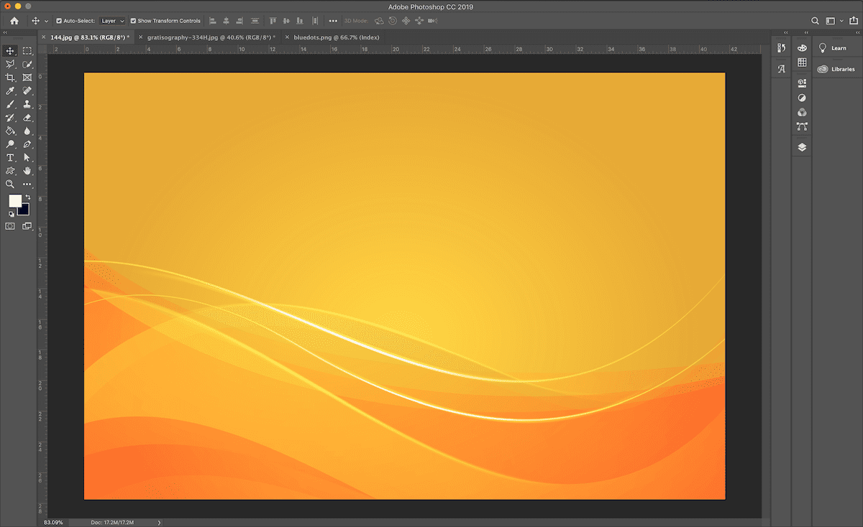Screen dimensions: 863x527
Task: Grab the Hand tool
Action: point(27,171)
